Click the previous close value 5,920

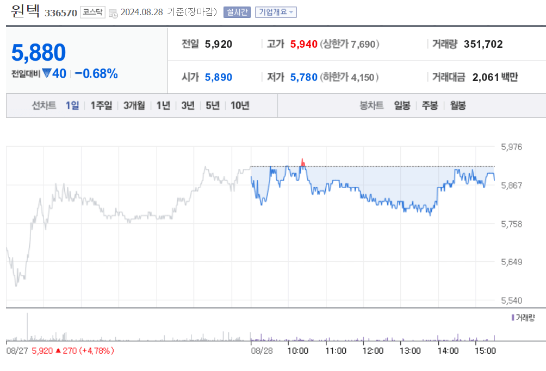[218, 44]
